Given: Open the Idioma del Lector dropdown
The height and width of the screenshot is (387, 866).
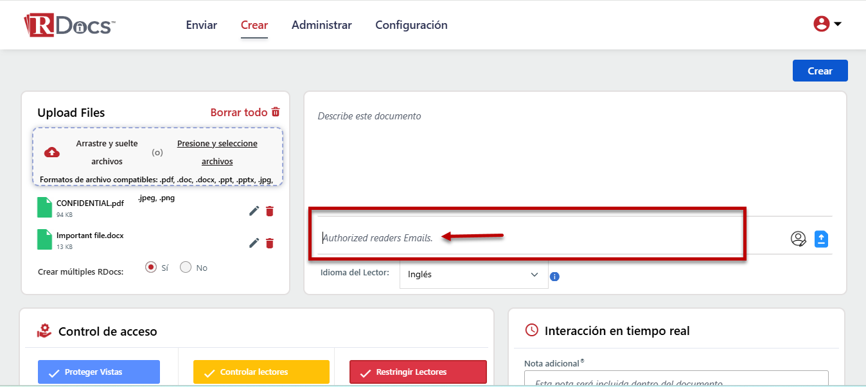Looking at the screenshot, I should pyautogui.click(x=473, y=275).
